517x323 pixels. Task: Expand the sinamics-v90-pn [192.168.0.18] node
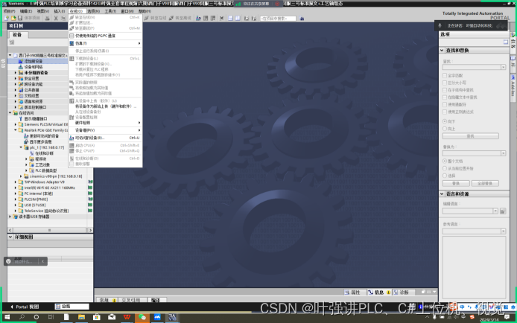21,176
